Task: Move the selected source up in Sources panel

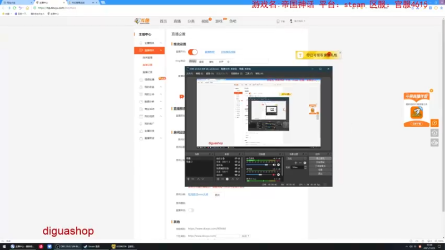Action: (233, 179)
